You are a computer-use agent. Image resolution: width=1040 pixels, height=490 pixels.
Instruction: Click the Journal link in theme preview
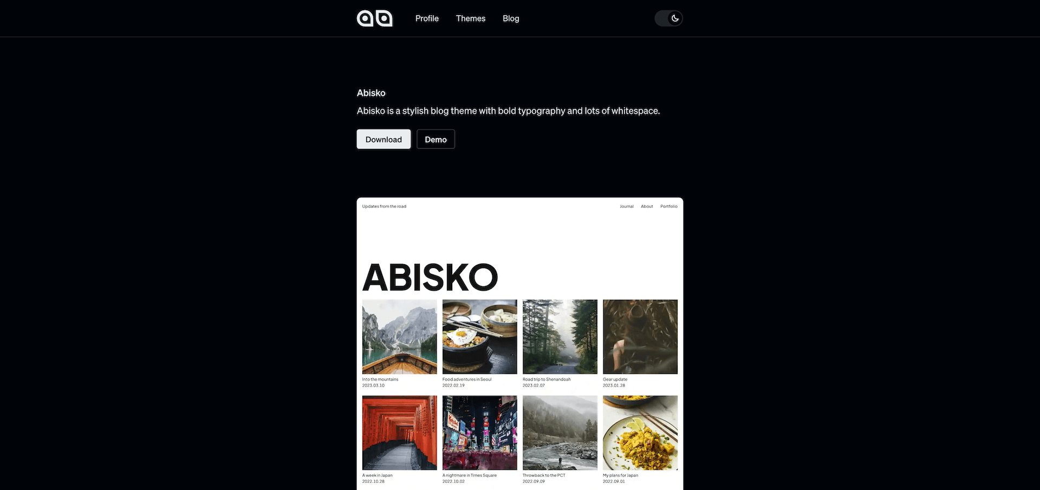627,206
